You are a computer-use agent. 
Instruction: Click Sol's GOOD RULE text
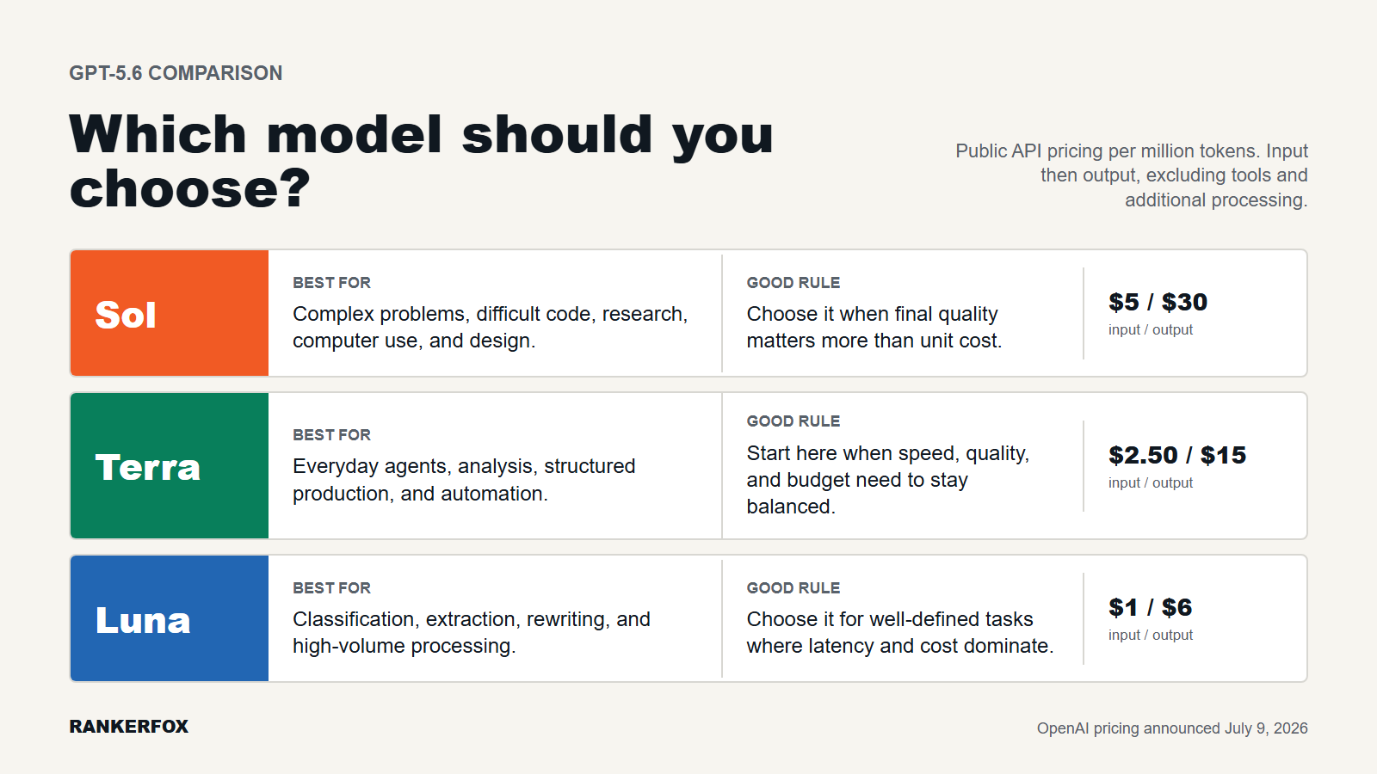point(874,327)
